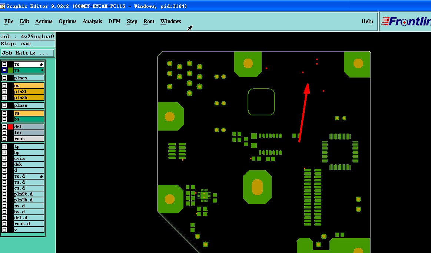Image resolution: width=431 pixels, height=253 pixels.
Task: Toggle checkbox for layer ss
Action: [4, 113]
